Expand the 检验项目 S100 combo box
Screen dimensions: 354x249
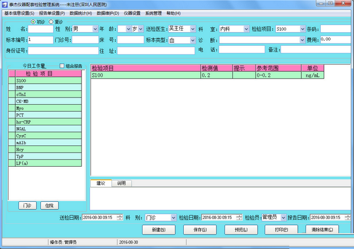[302, 29]
